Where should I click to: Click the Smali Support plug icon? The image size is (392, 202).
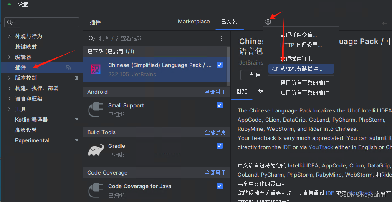(x=96, y=110)
